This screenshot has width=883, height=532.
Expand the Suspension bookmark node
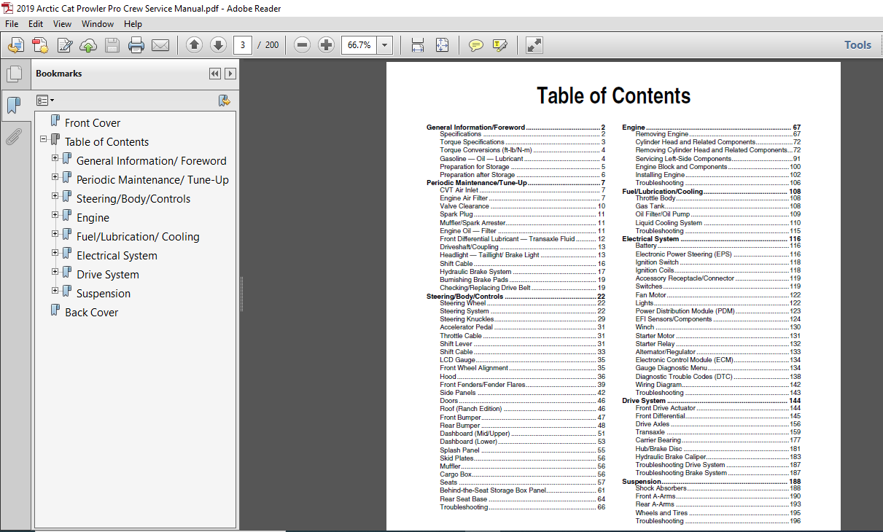point(55,291)
